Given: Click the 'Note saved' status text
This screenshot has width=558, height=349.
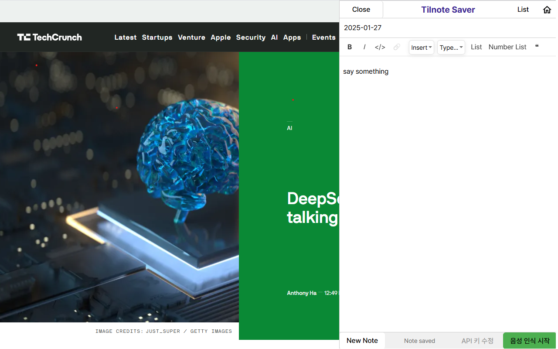Looking at the screenshot, I should coord(419,341).
